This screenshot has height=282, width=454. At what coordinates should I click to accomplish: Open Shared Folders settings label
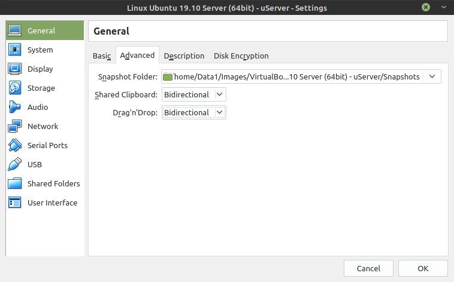pos(53,183)
